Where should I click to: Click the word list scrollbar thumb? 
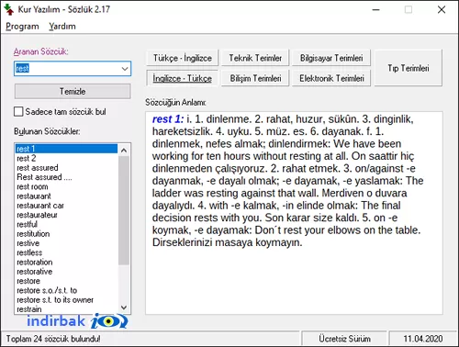tap(124, 210)
